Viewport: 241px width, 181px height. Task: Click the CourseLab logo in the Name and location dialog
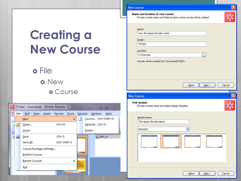(230, 17)
